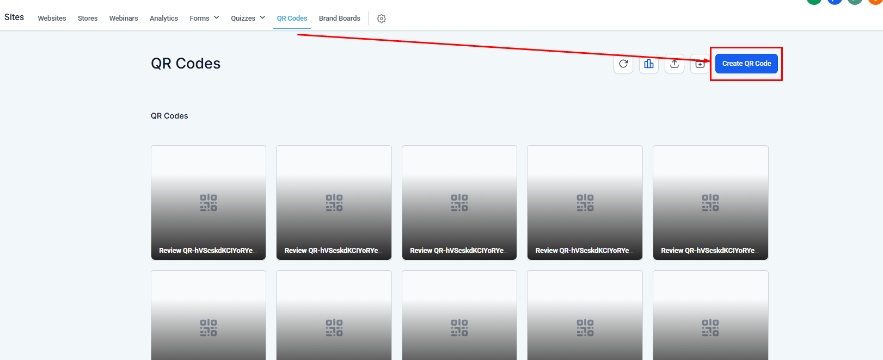Open the Brand Boards tab
The height and width of the screenshot is (360, 883).
(x=340, y=18)
